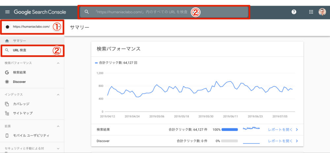The width and height of the screenshot is (330, 153).
Task: Click the magnifier icon beside URL 検査
Action: (x=7, y=50)
